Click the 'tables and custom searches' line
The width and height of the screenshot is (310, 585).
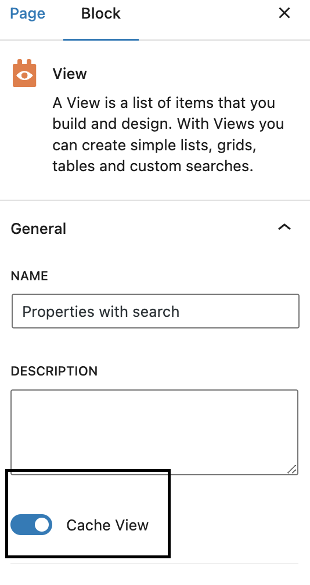pos(153,166)
